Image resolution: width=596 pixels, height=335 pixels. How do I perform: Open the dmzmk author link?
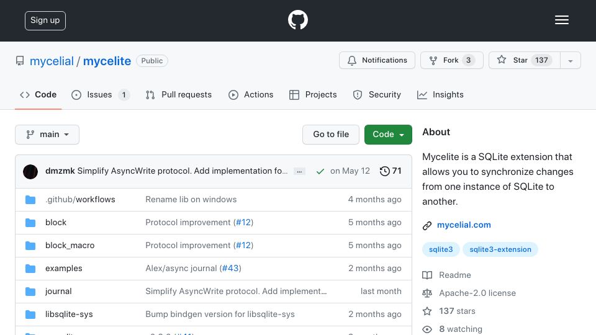(x=60, y=171)
